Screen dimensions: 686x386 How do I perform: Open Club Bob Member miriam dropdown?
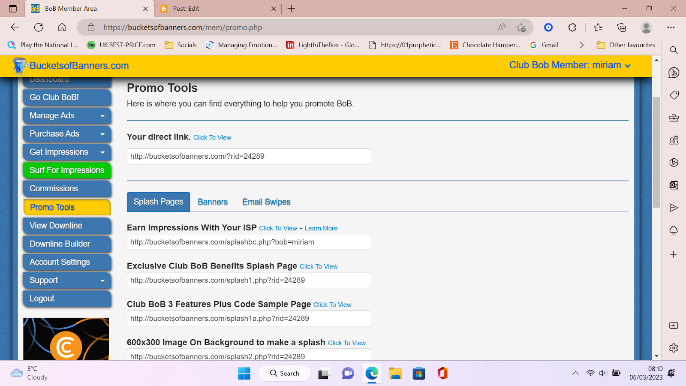[x=570, y=65]
